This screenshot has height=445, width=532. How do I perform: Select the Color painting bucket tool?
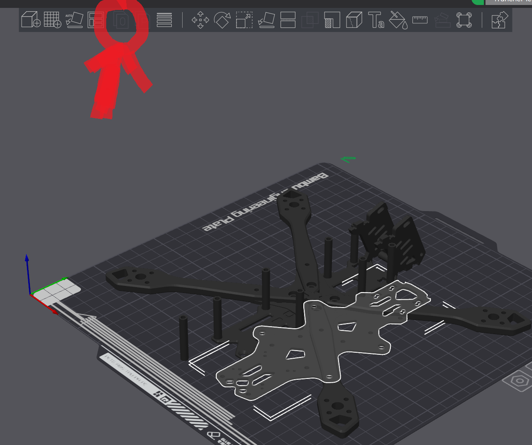coord(398,20)
